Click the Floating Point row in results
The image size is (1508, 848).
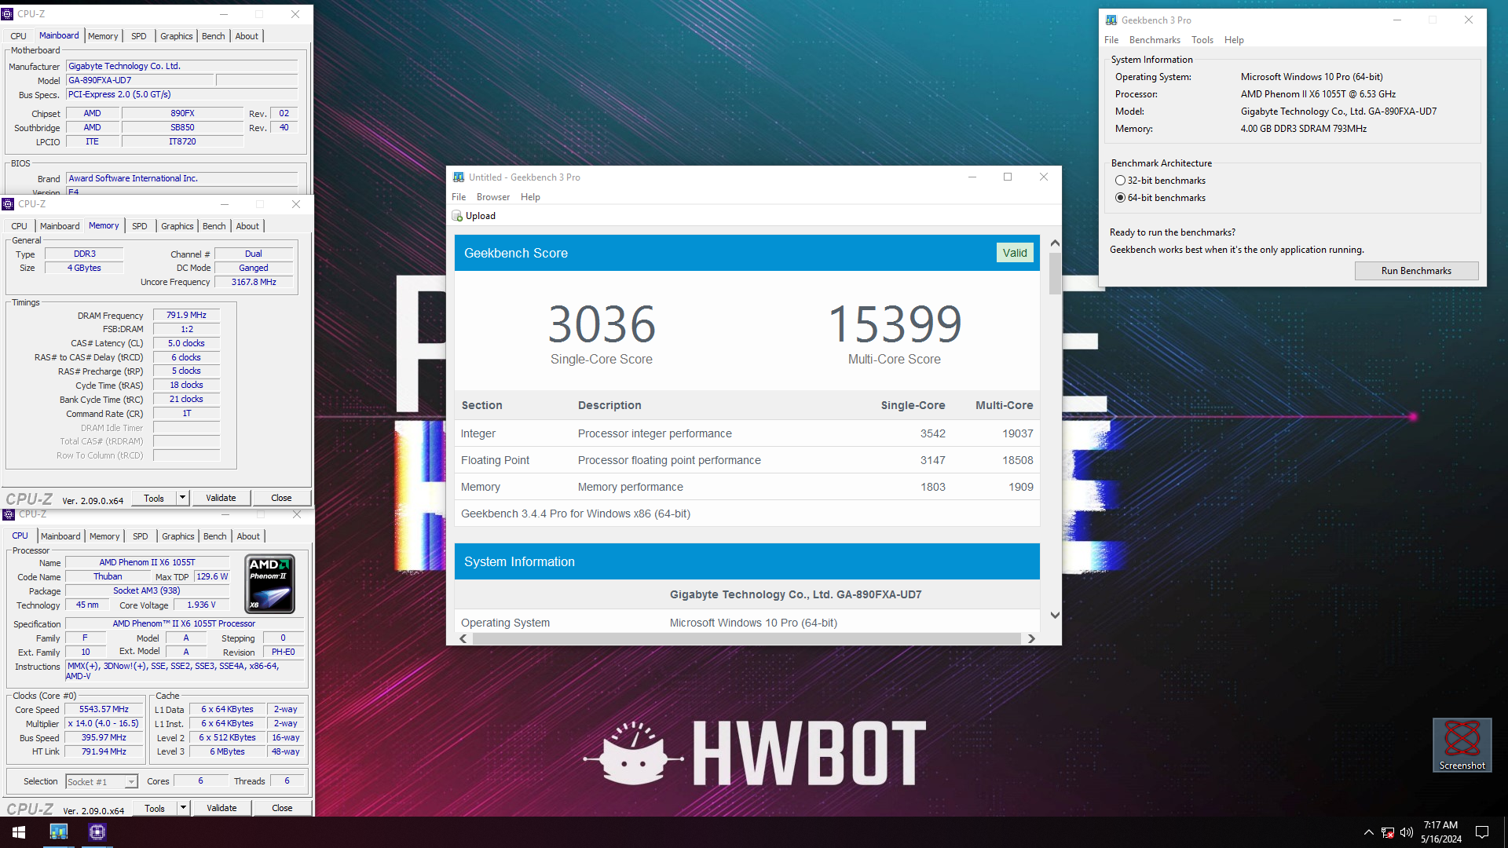point(747,460)
